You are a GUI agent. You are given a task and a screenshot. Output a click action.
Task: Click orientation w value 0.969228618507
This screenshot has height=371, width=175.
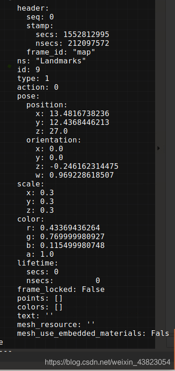[x=82, y=175]
